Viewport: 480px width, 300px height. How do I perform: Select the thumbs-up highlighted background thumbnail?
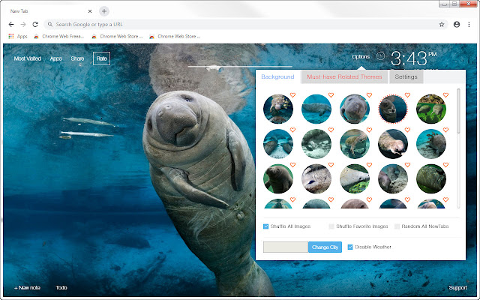393,109
